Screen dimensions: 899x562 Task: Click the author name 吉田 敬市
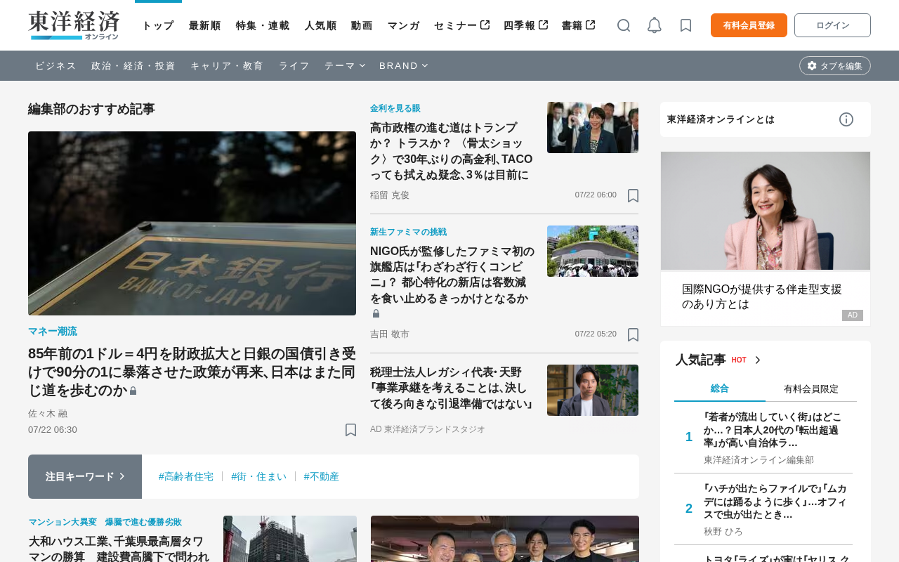point(390,334)
